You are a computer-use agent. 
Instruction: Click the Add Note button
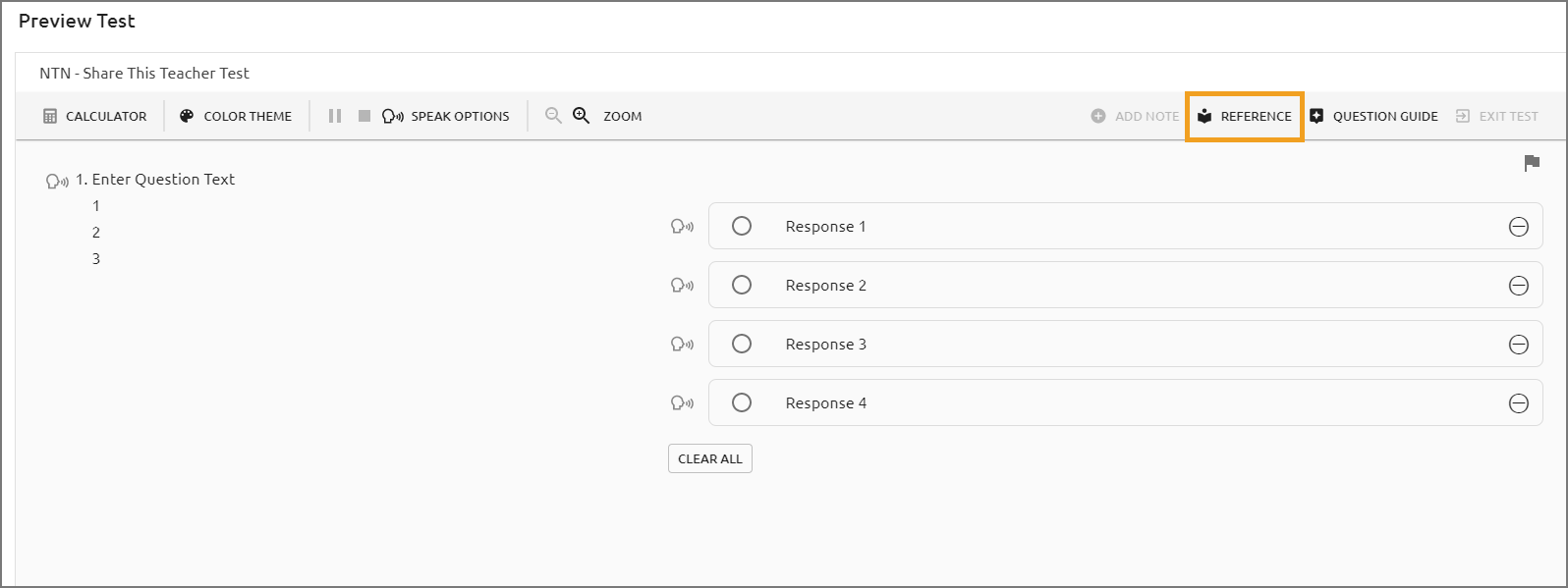[1135, 116]
